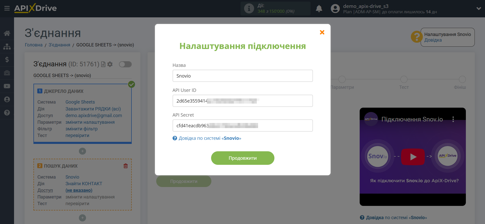Add step with plus below data source
The height and width of the screenshot is (224, 485).
click(x=82, y=151)
